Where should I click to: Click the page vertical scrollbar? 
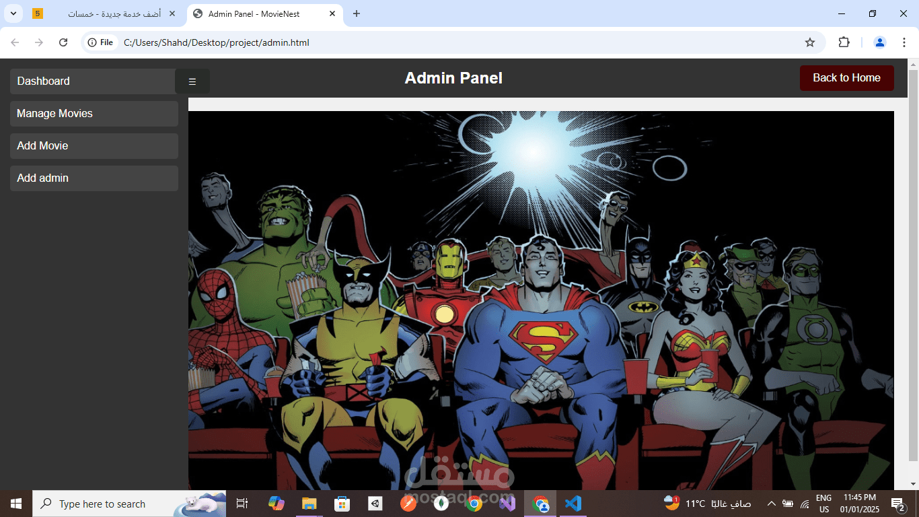913,265
